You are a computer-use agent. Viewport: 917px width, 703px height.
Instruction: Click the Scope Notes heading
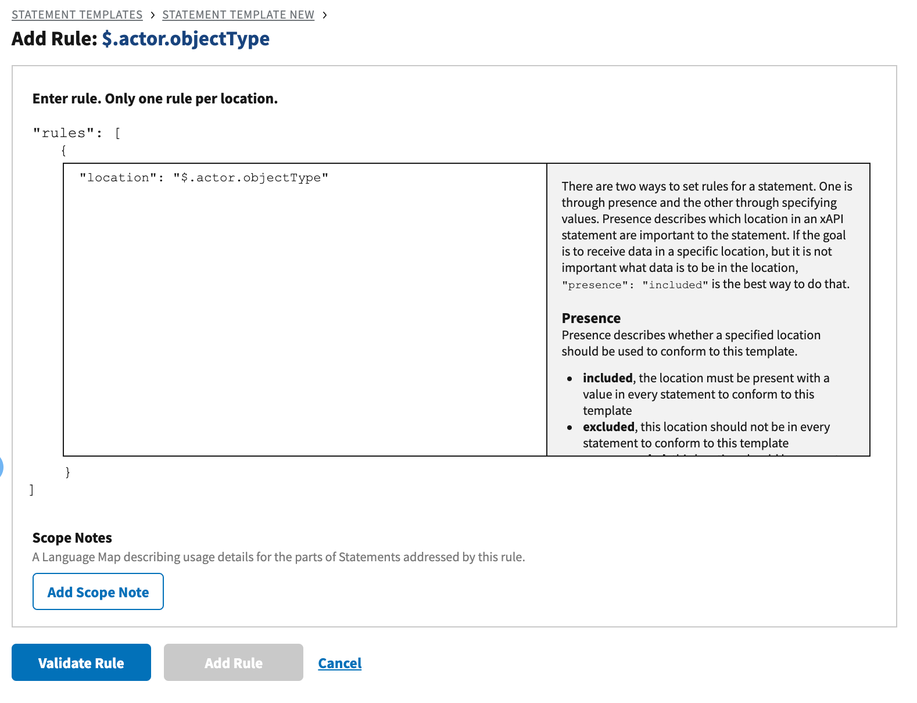pos(72,538)
